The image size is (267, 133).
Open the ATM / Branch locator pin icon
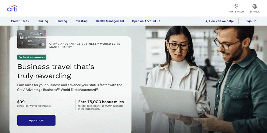pos(236,6)
